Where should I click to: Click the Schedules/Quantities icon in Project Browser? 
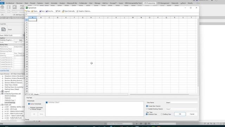[x=2, y=93]
